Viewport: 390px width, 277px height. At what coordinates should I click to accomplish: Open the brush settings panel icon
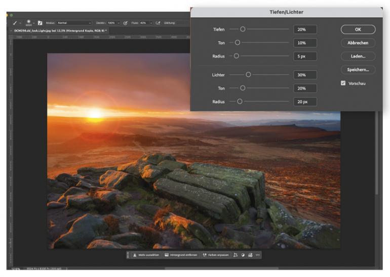pyautogui.click(x=40, y=23)
